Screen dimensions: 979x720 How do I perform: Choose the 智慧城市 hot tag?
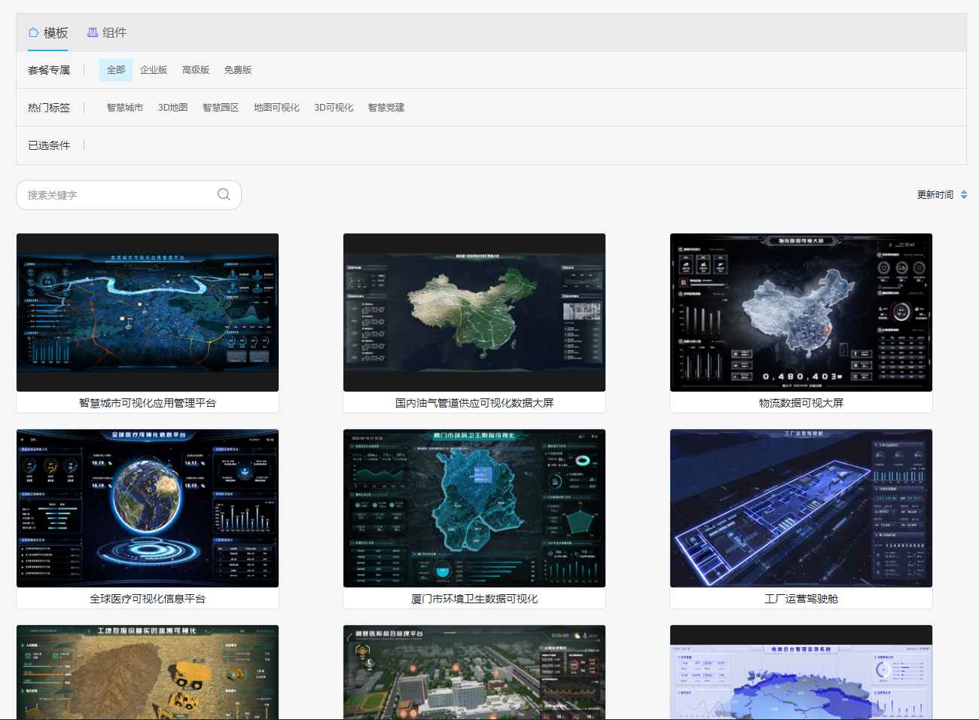tap(125, 108)
